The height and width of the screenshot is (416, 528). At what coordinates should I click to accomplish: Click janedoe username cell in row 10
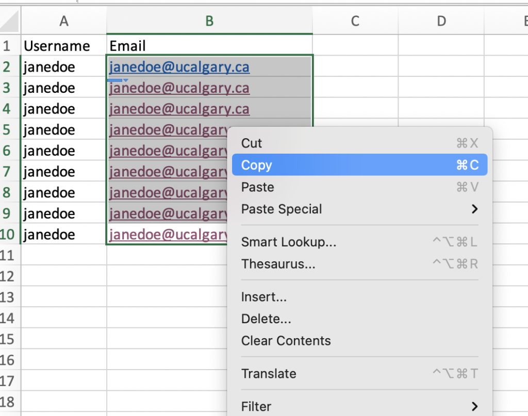(64, 234)
